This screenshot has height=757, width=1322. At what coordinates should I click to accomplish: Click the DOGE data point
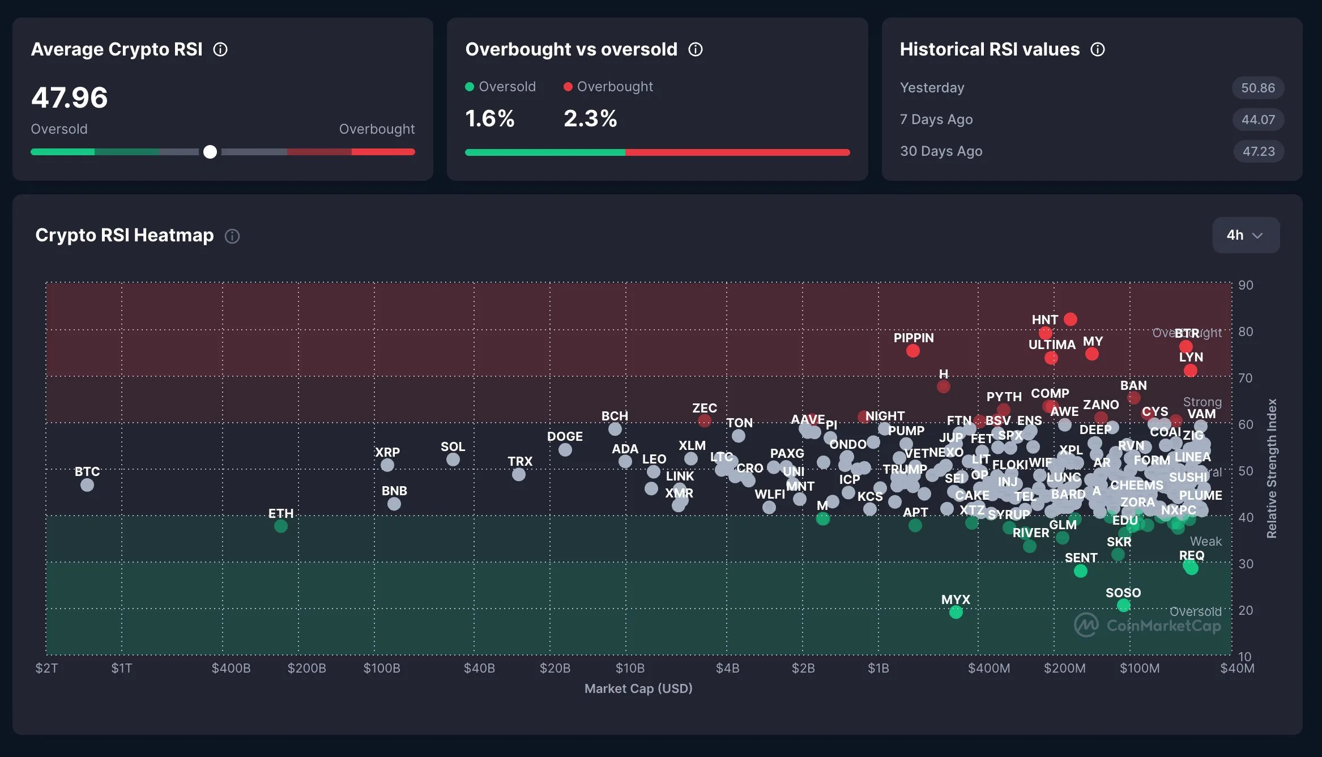point(565,450)
